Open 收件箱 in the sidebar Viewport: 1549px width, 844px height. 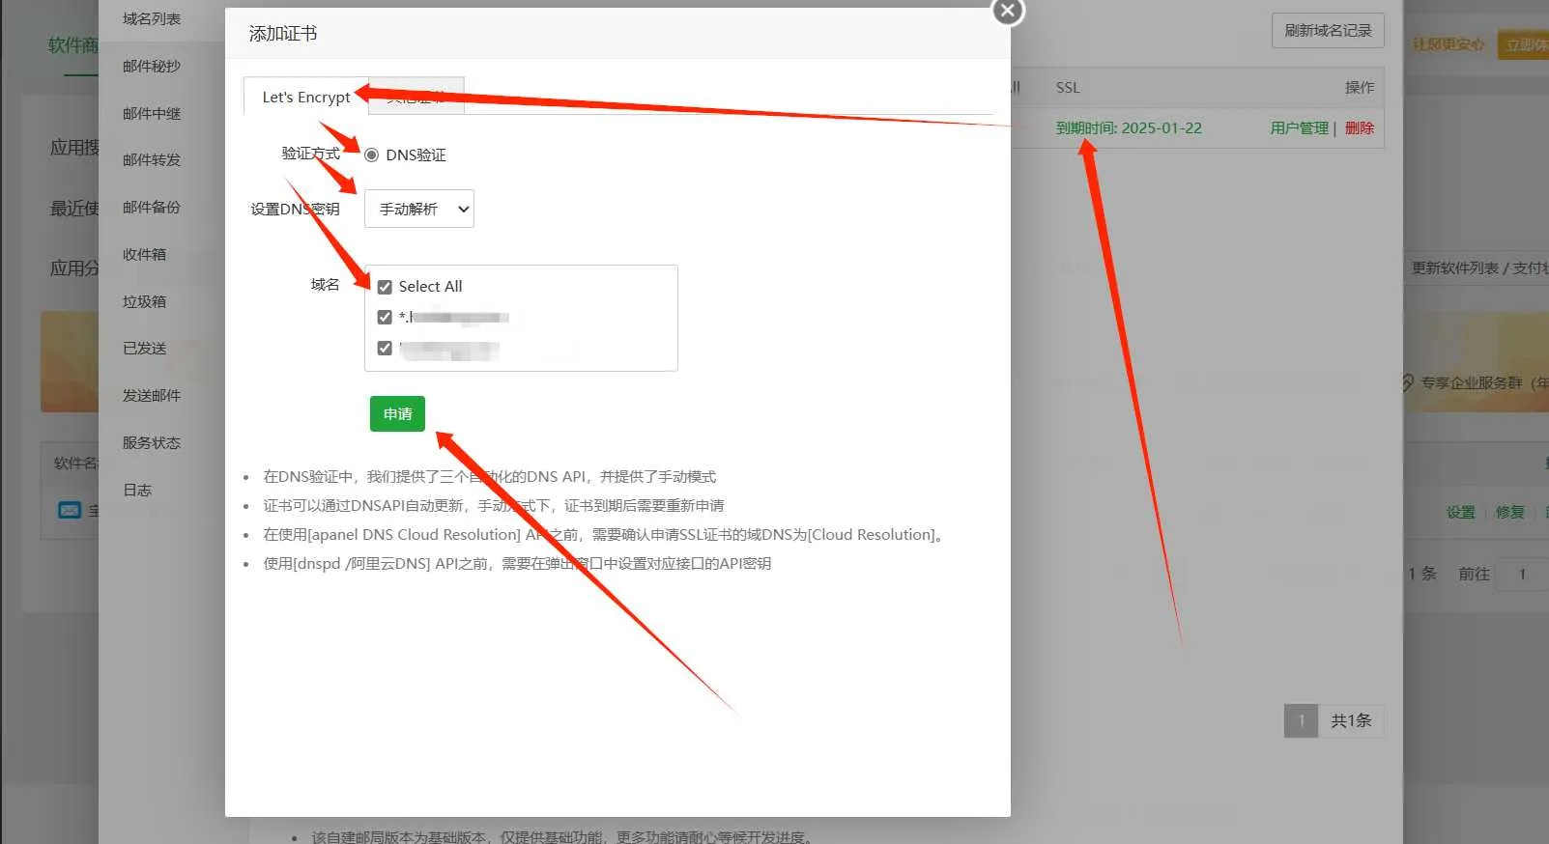[x=144, y=254]
